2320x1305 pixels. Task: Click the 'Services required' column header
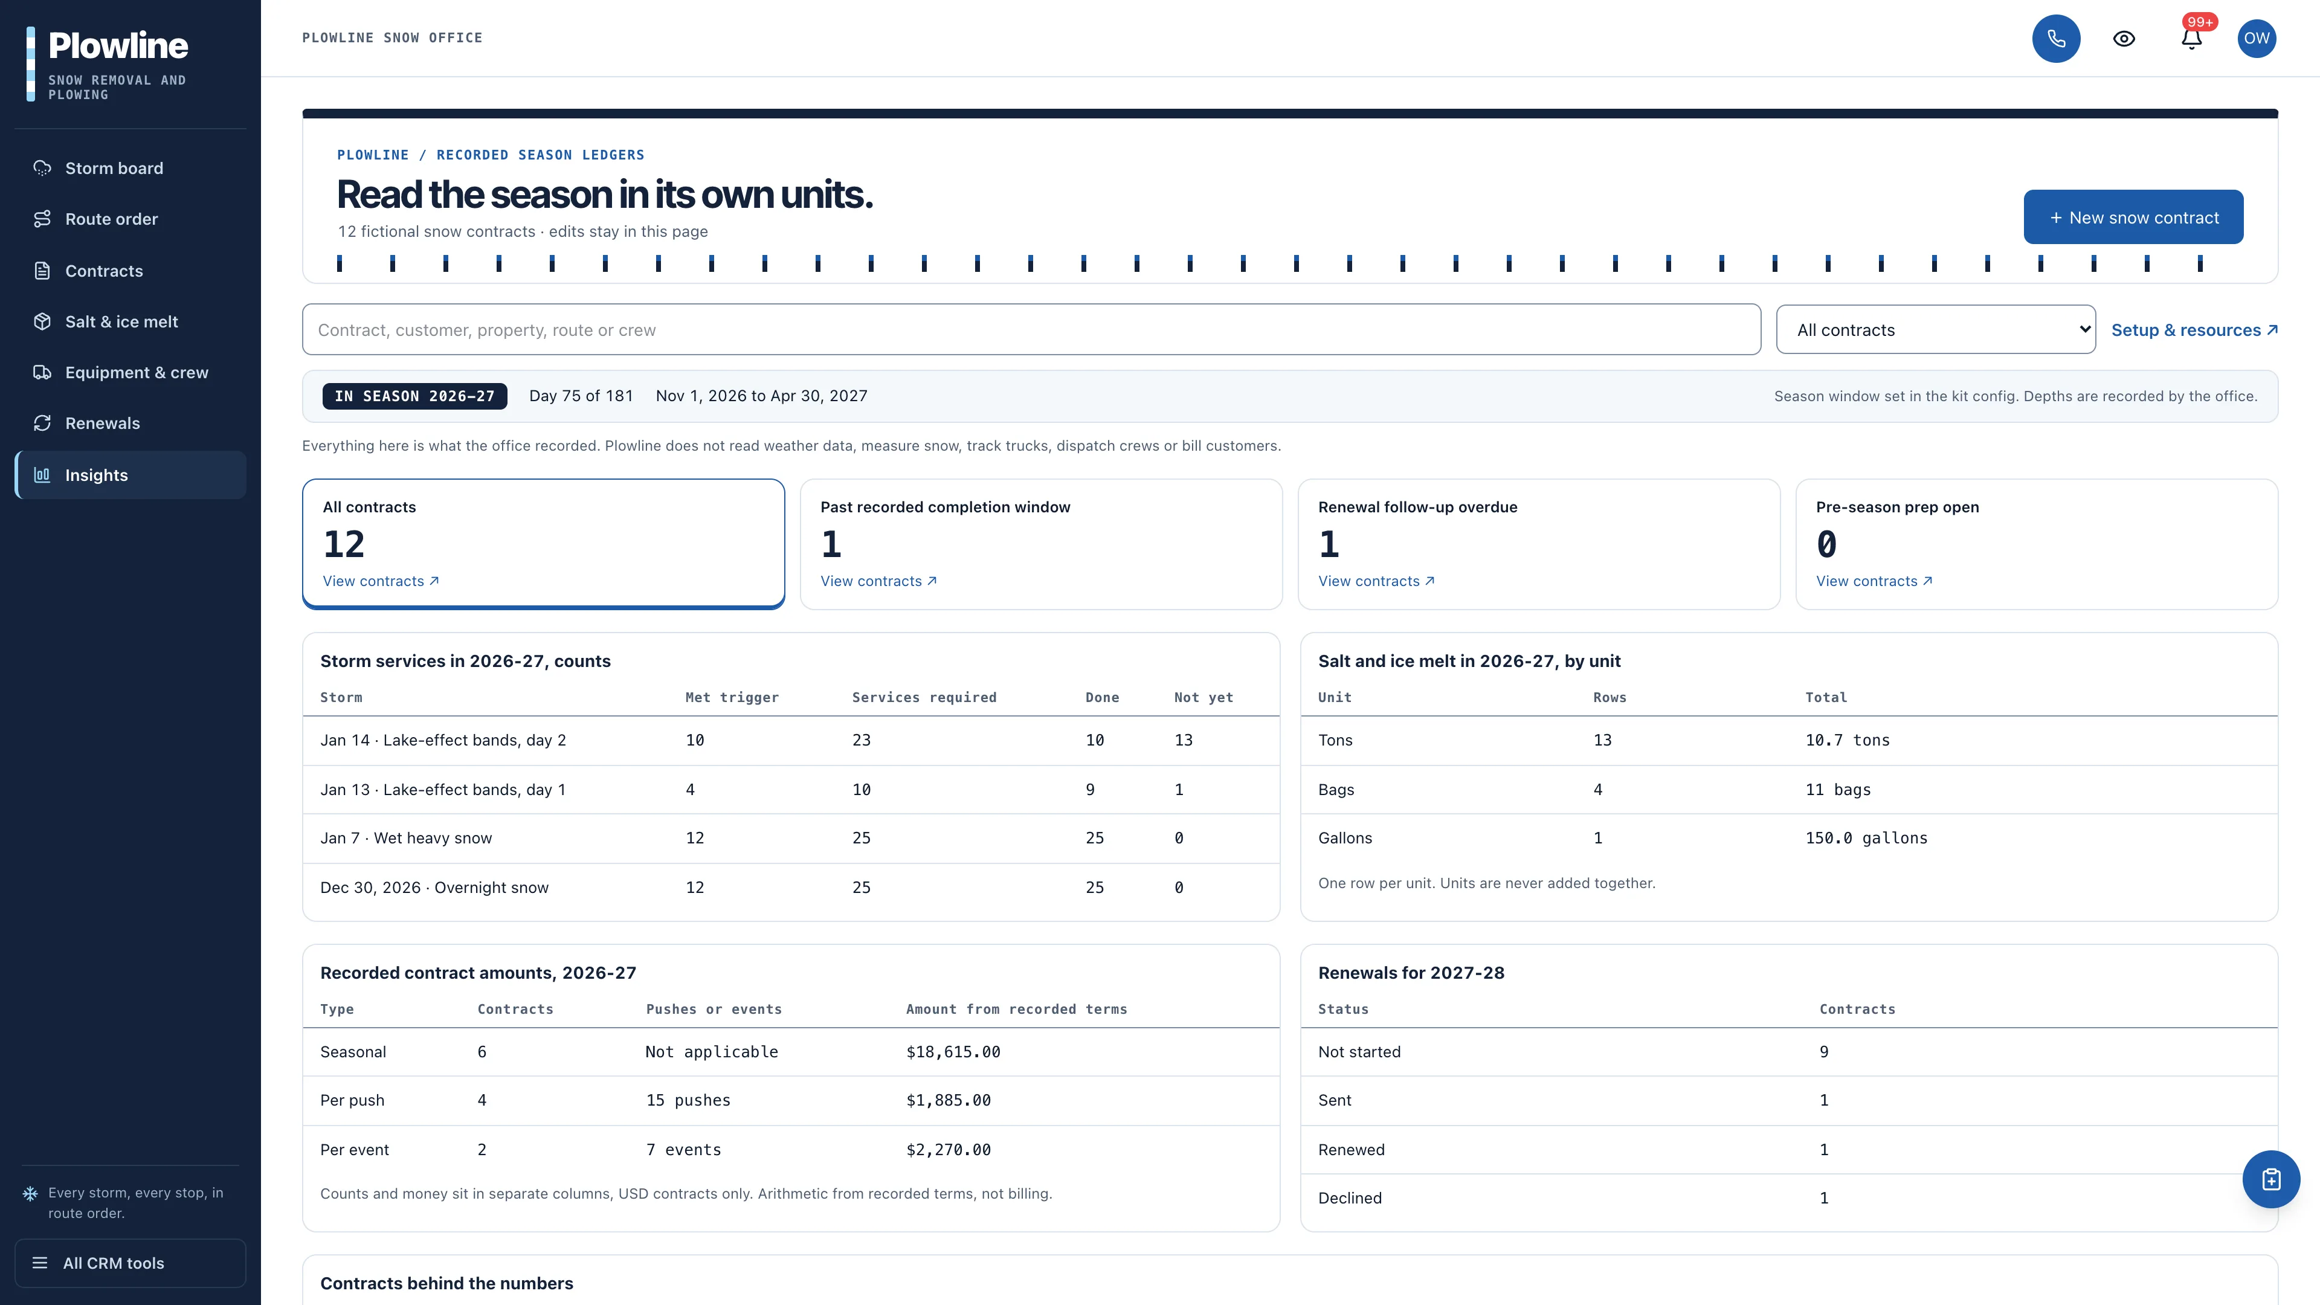point(924,698)
